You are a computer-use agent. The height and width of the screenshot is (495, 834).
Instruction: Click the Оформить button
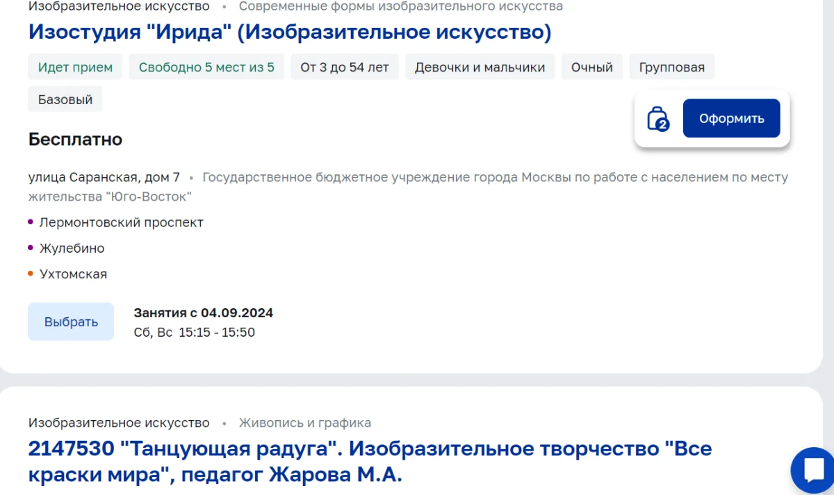[732, 118]
